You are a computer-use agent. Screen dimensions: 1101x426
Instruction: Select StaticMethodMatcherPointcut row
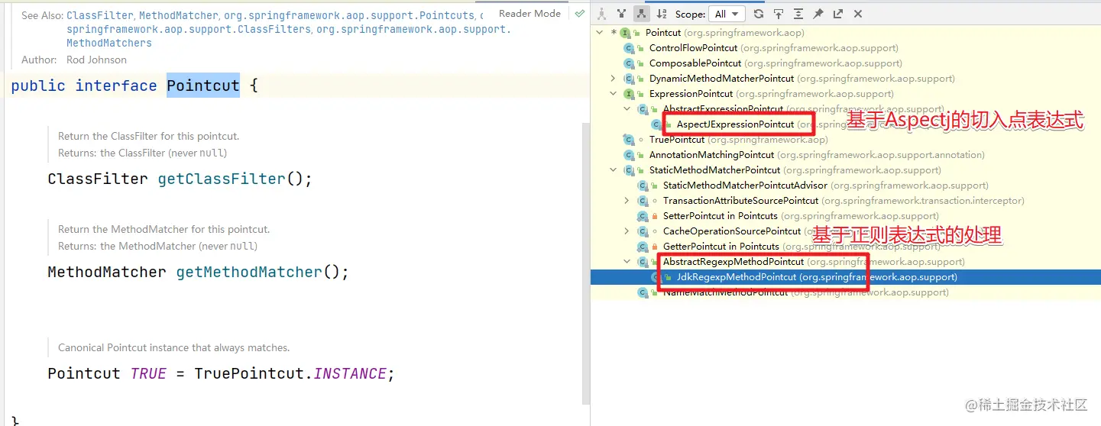846,170
